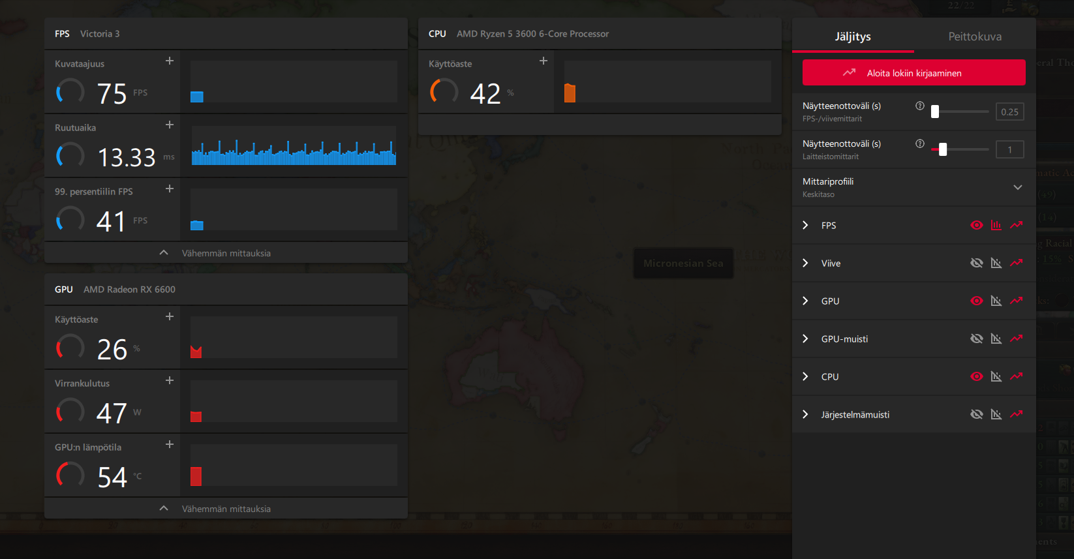Click Aloita lokiin kirjaaminen button
1074x559 pixels.
[x=913, y=72]
